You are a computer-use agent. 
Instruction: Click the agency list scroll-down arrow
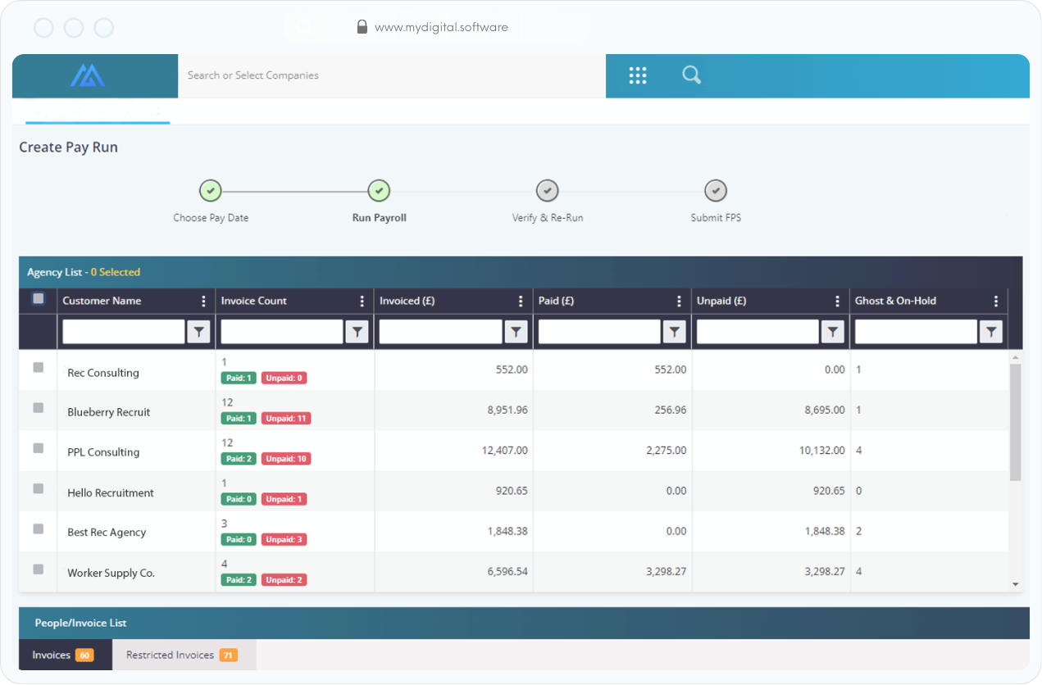point(1016,584)
